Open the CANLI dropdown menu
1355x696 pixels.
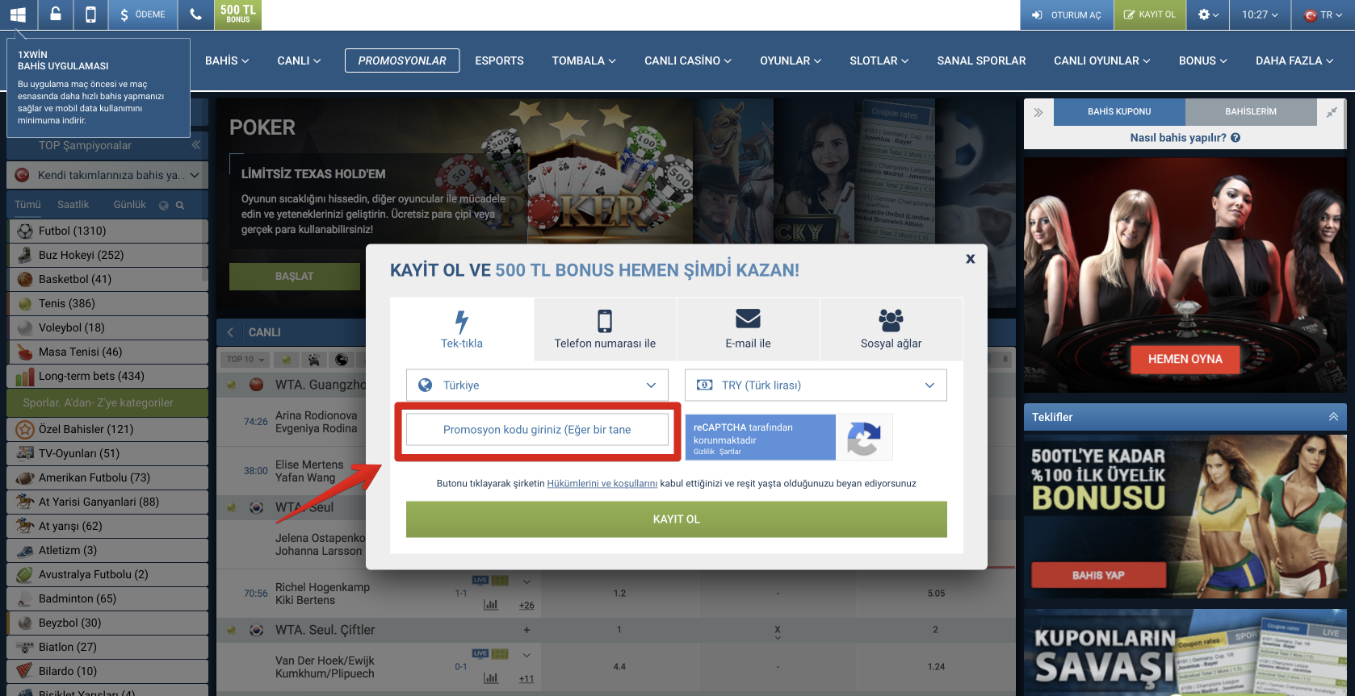(299, 60)
